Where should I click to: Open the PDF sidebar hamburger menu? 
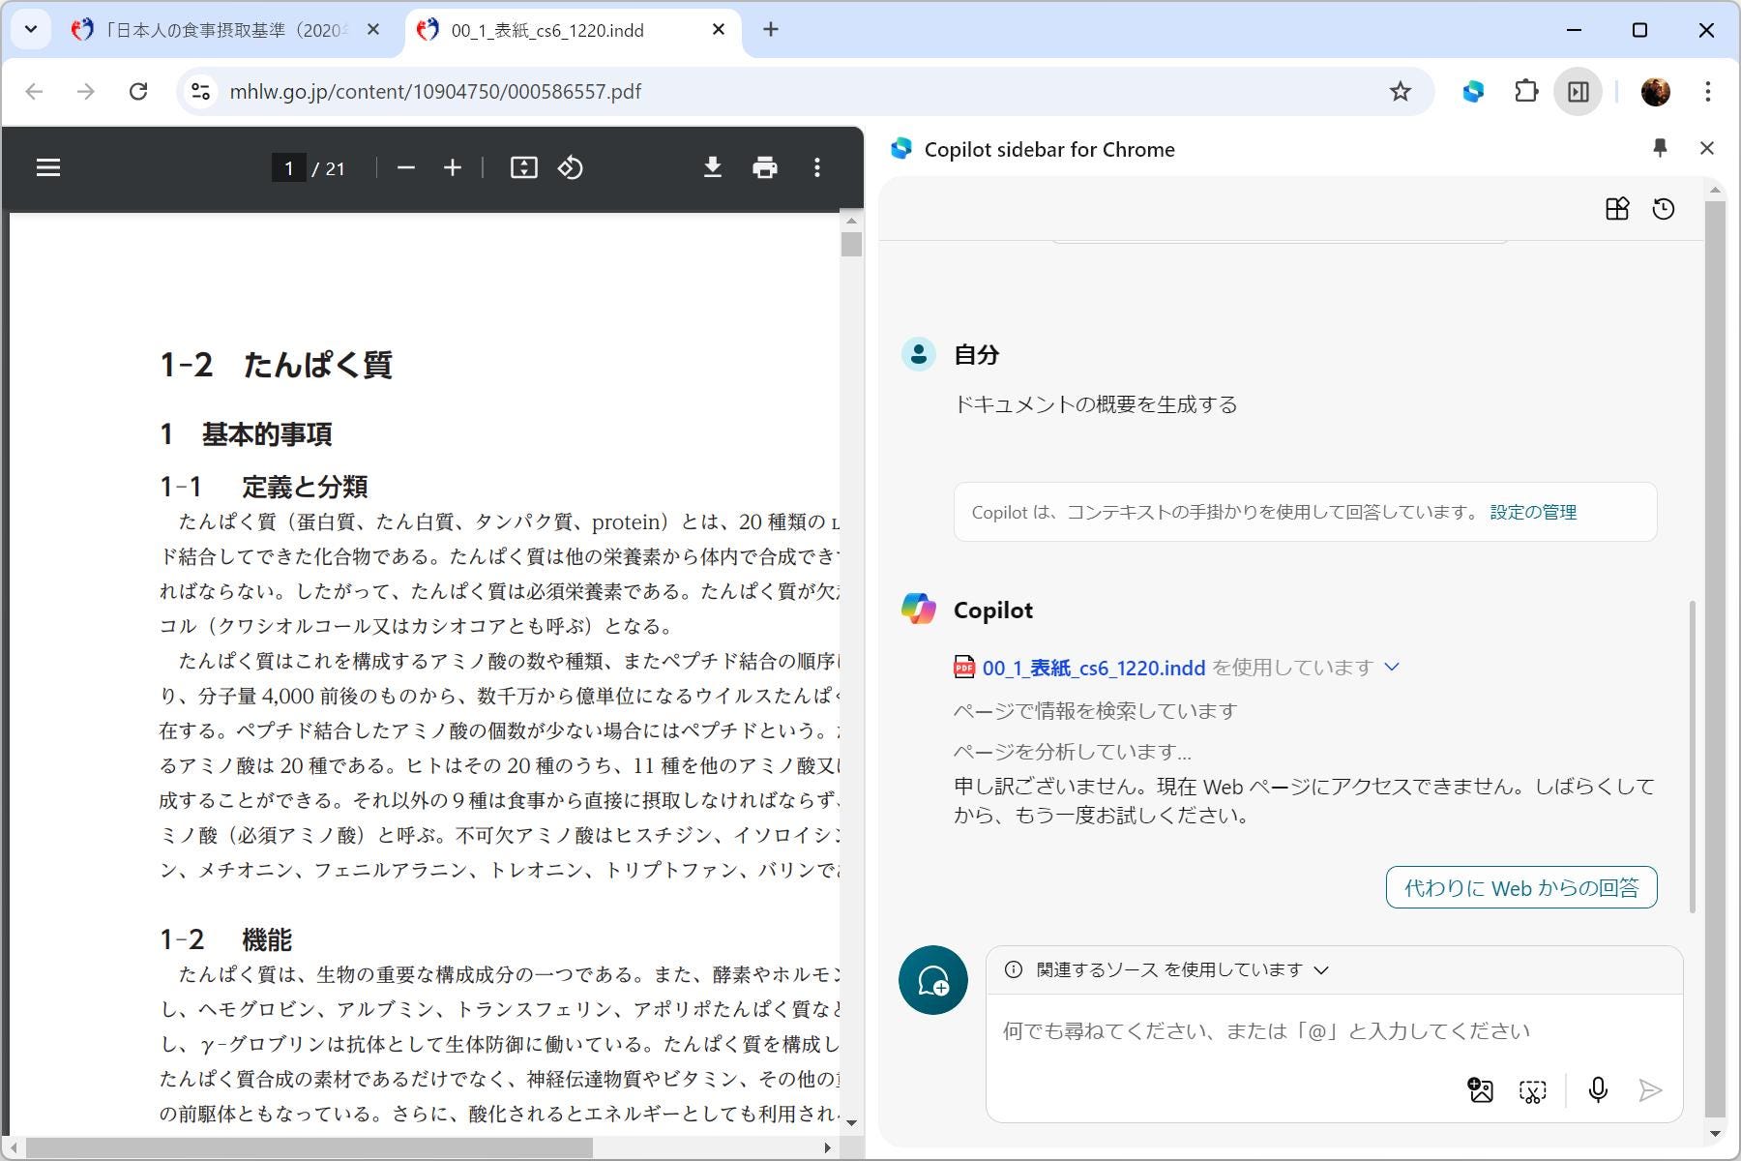tap(48, 168)
